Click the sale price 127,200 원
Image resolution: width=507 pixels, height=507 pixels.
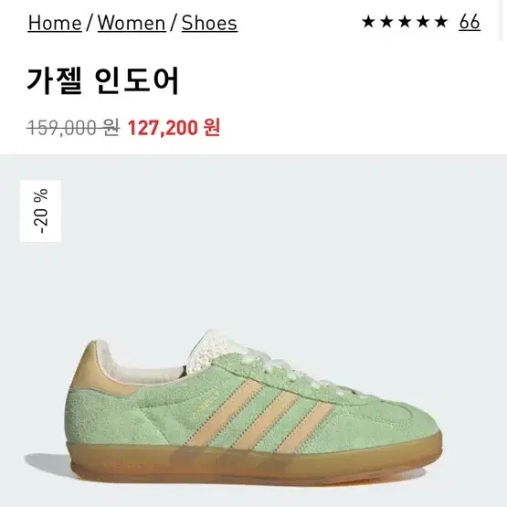[174, 127]
